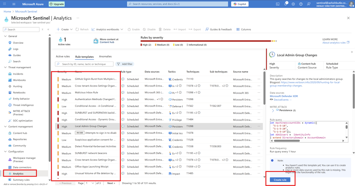Image resolution: width=355 pixels, height=186 pixels.
Task: Open the About analytics rules link
Action: tap(336, 43)
